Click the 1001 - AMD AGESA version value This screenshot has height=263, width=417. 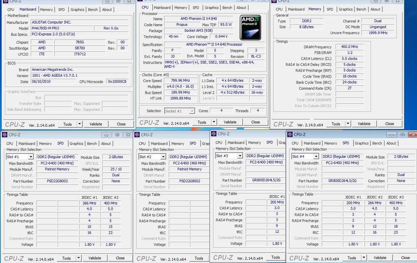tap(80, 75)
